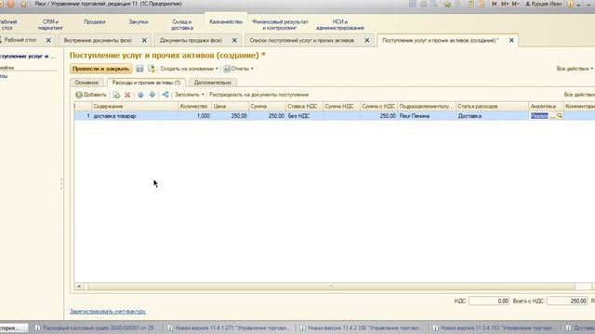Click the copy row icon in table toolbar
The image size is (595, 334).
tap(116, 95)
